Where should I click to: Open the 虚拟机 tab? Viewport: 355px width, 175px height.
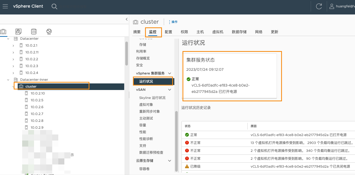[218, 32]
